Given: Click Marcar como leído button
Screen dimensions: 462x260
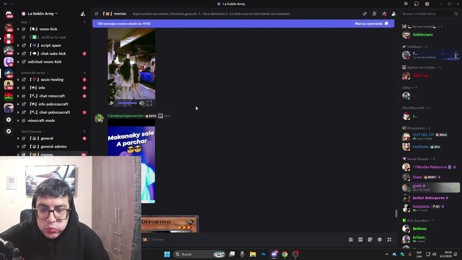Looking at the screenshot, I should click(371, 23).
